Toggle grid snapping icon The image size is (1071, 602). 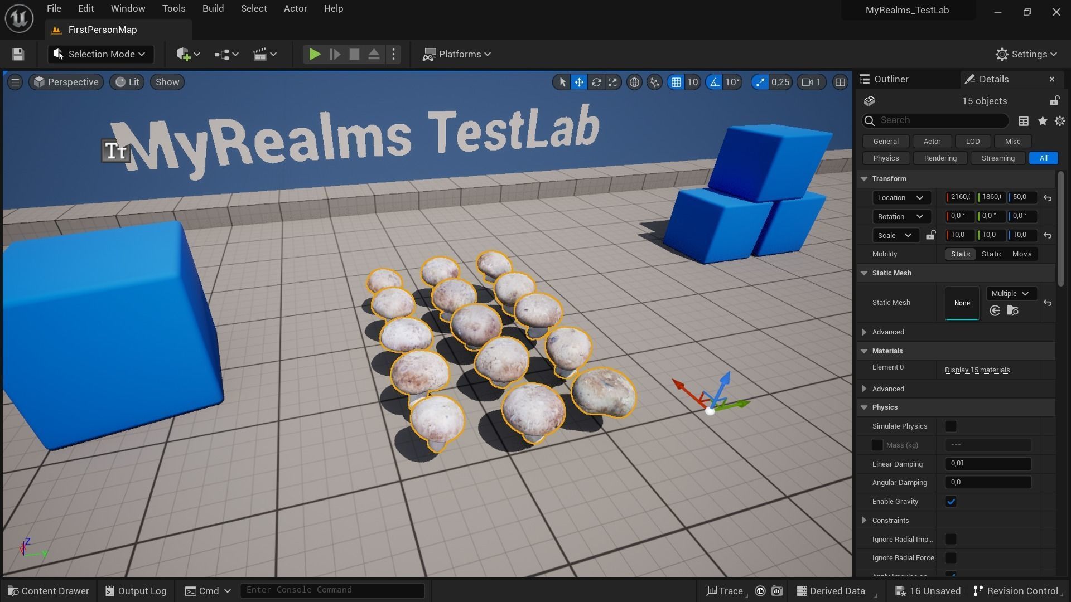point(676,82)
